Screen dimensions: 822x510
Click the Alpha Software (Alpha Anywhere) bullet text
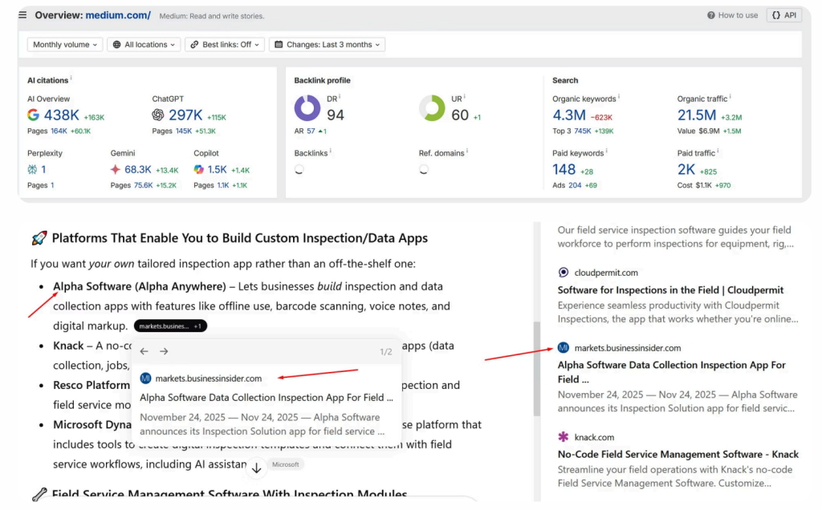140,286
